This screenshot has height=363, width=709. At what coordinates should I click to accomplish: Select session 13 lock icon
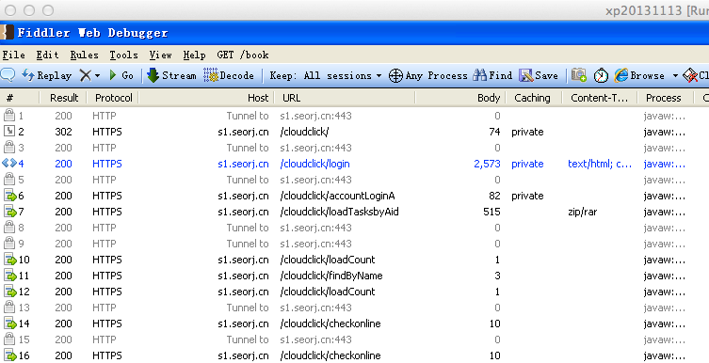click(x=9, y=307)
